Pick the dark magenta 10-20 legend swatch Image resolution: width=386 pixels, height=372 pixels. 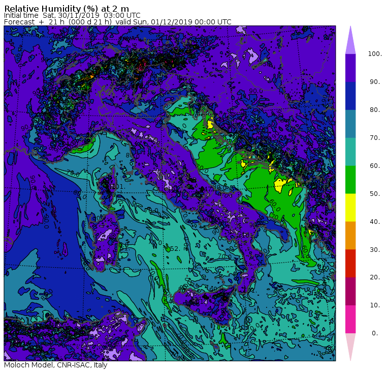point(350,292)
